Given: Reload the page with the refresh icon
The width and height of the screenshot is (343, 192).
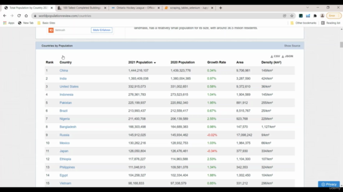Looking at the screenshot, I should pyautogui.click(x=19, y=15).
